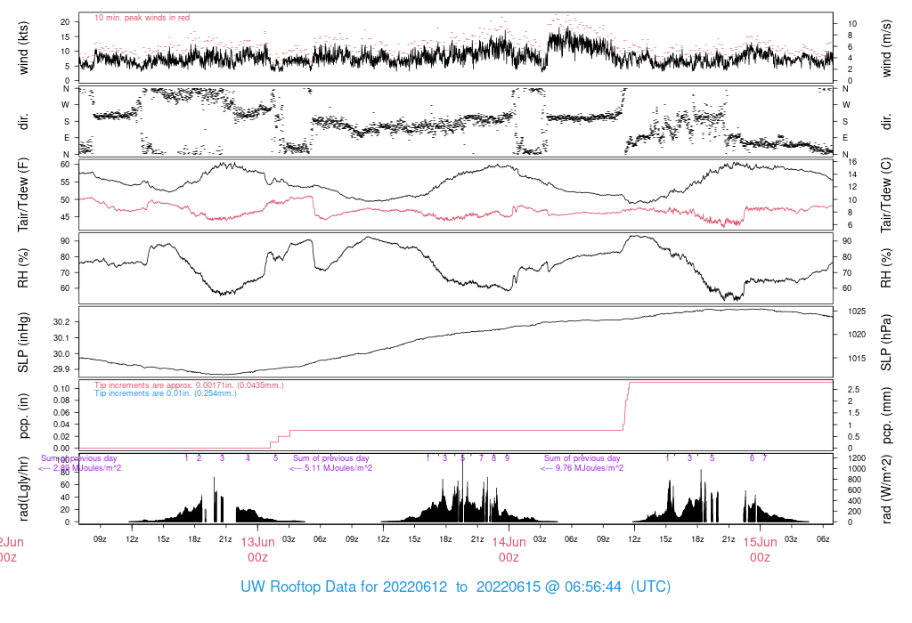Select the "SLP (inHg)" axis label

(x=23, y=343)
